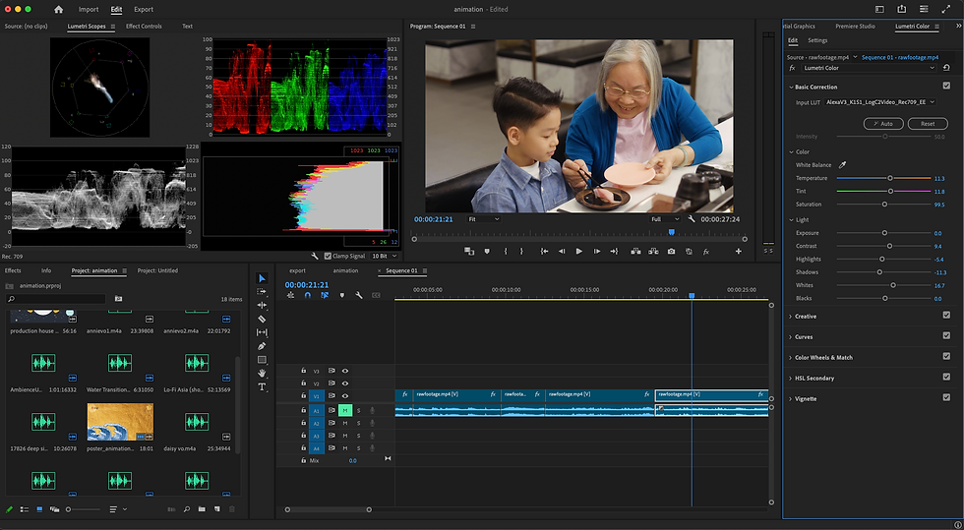Select the Track Select Forward tool
Viewport: 964px width, 530px height.
click(x=262, y=291)
